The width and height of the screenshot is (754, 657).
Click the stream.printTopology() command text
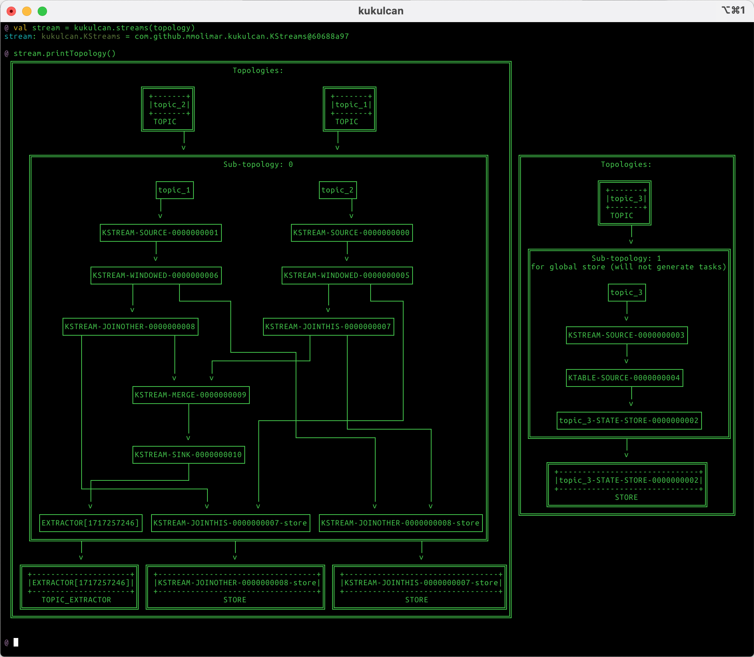64,54
